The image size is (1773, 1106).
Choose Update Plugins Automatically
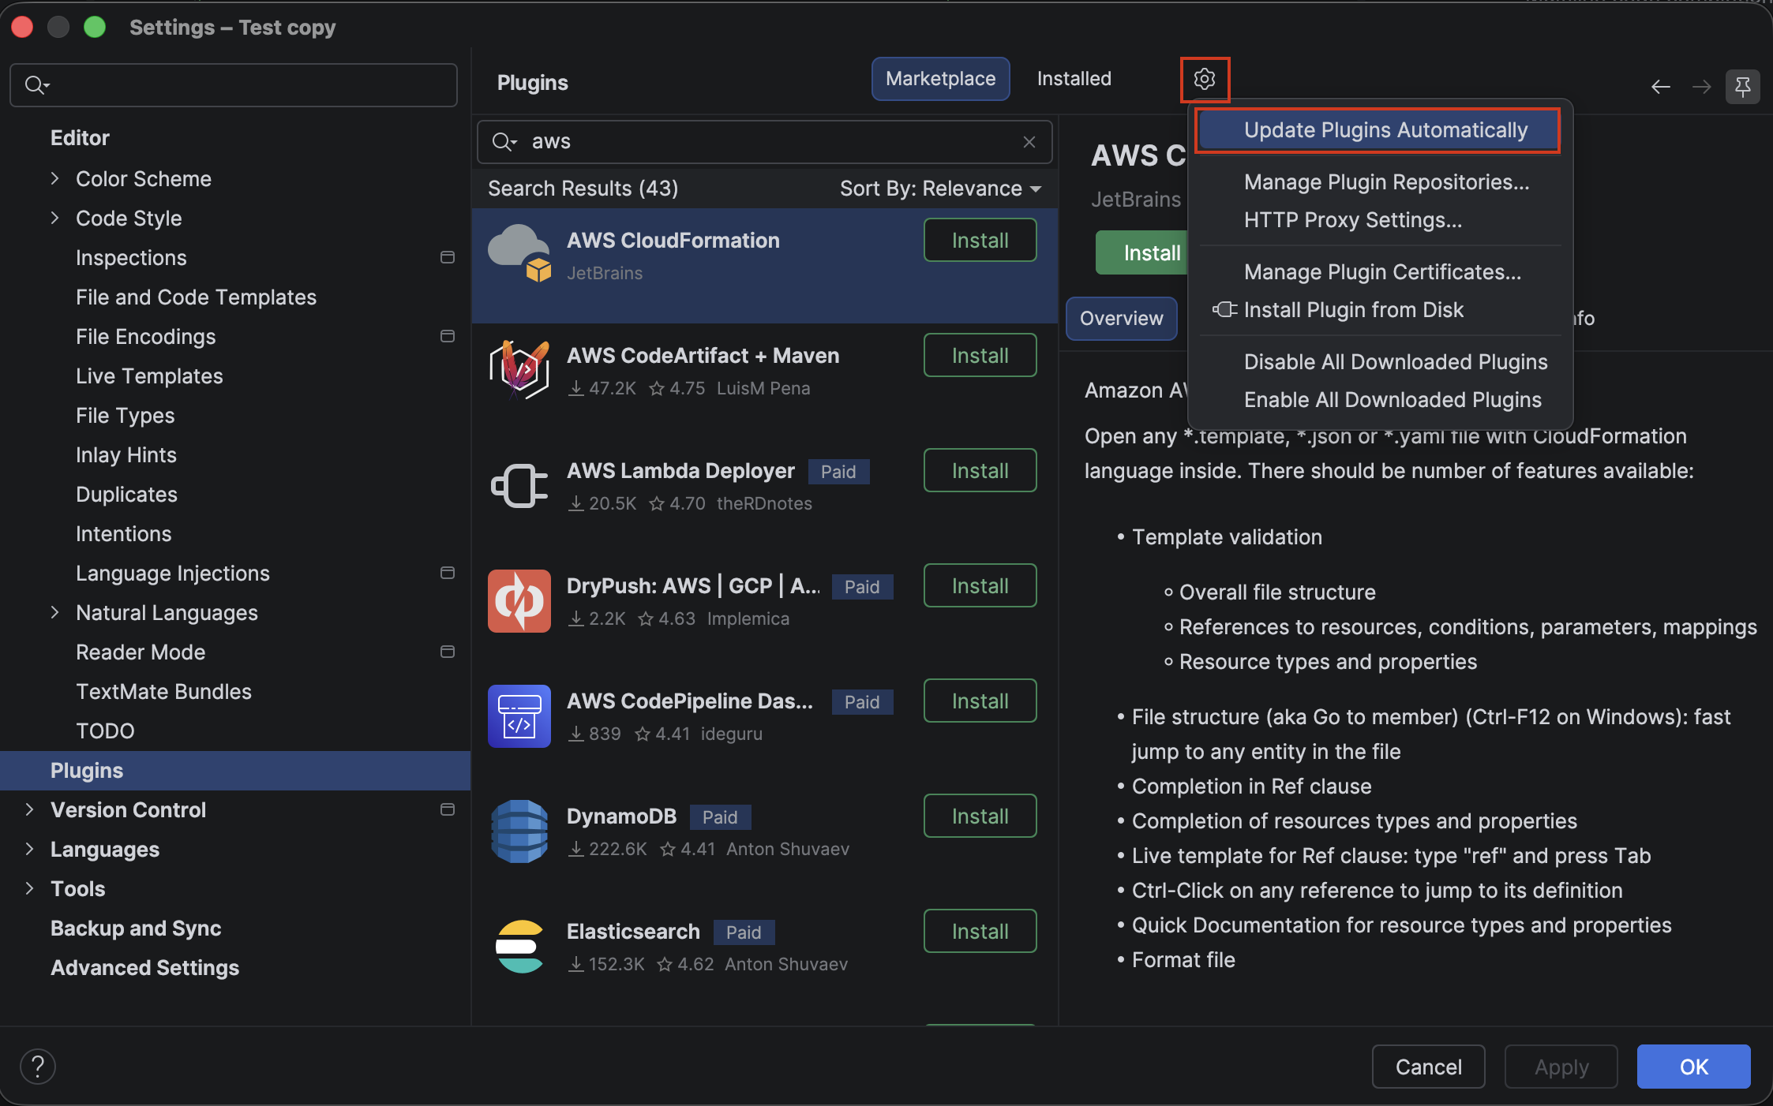tap(1378, 130)
